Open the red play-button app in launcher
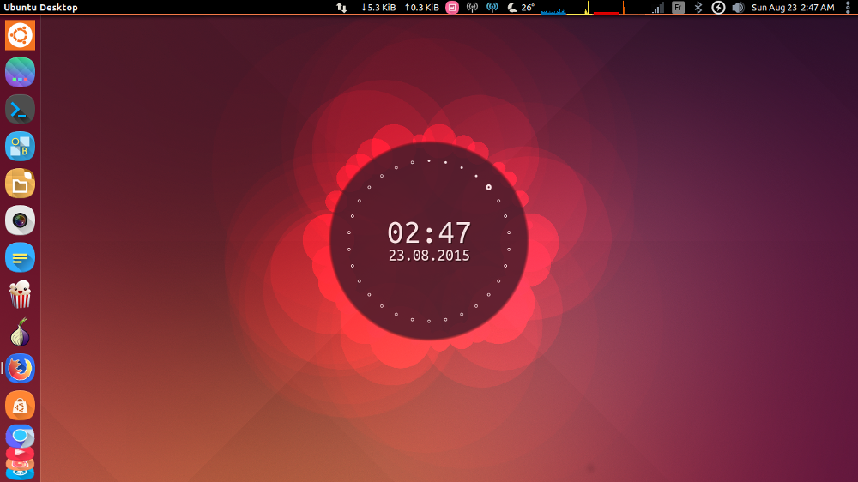Screen dimensions: 858x482 pyautogui.click(x=21, y=453)
